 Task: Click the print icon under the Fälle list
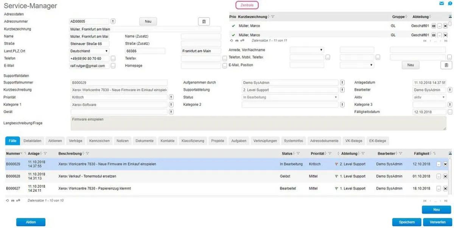click(12, 200)
